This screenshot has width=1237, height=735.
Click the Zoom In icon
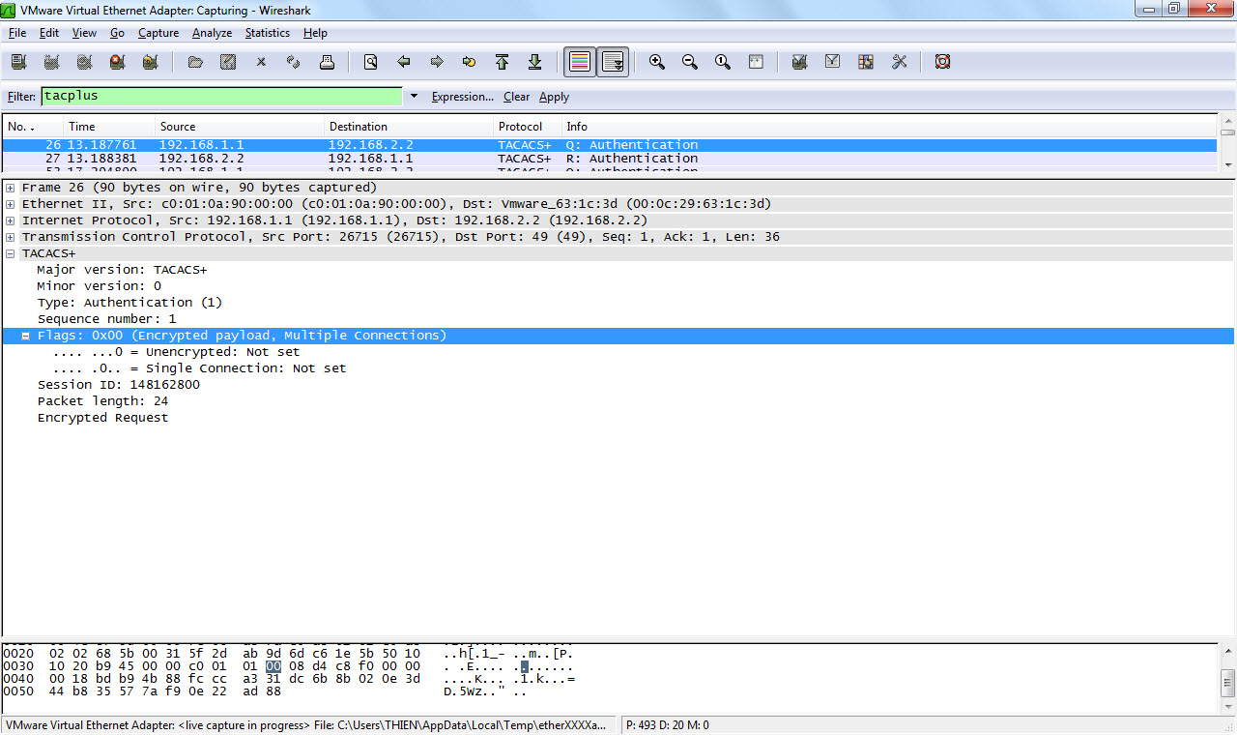657,62
